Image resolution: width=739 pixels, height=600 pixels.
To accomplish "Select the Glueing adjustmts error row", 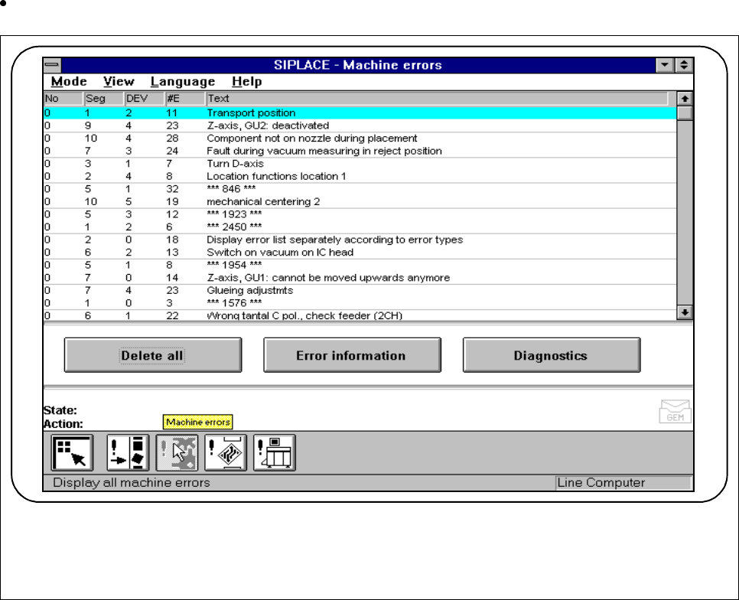I will point(360,291).
